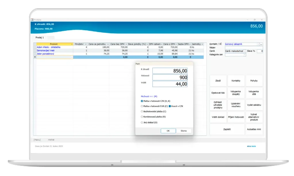Image resolution: width=294 pixels, height=176 pixels.
Task: Switch to the Prodej 1 tab
Action: tap(40, 37)
